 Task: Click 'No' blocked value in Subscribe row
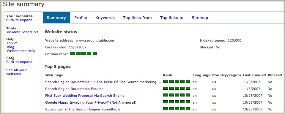pos(270,109)
